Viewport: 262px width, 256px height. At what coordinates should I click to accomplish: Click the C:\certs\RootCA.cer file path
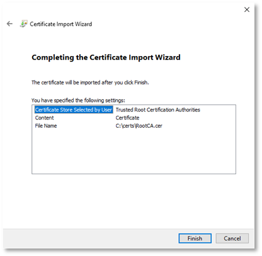point(139,126)
